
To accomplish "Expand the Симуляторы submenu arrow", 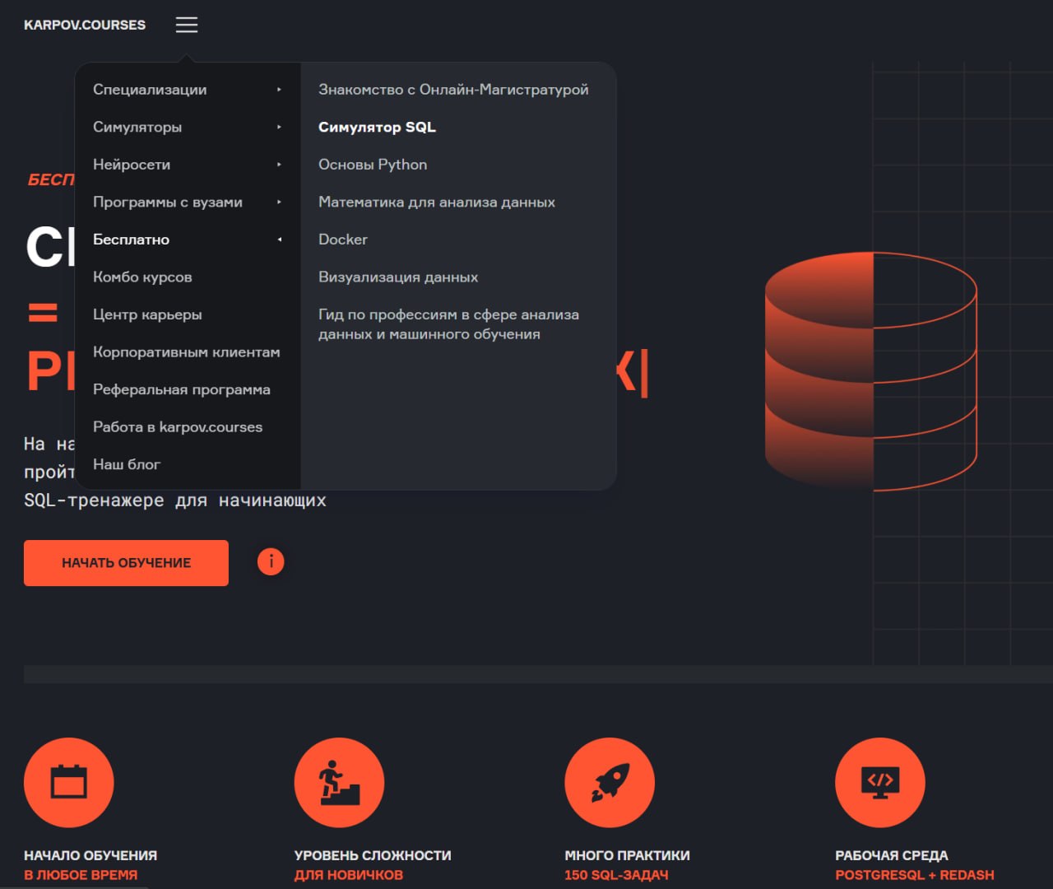I will pyautogui.click(x=279, y=127).
